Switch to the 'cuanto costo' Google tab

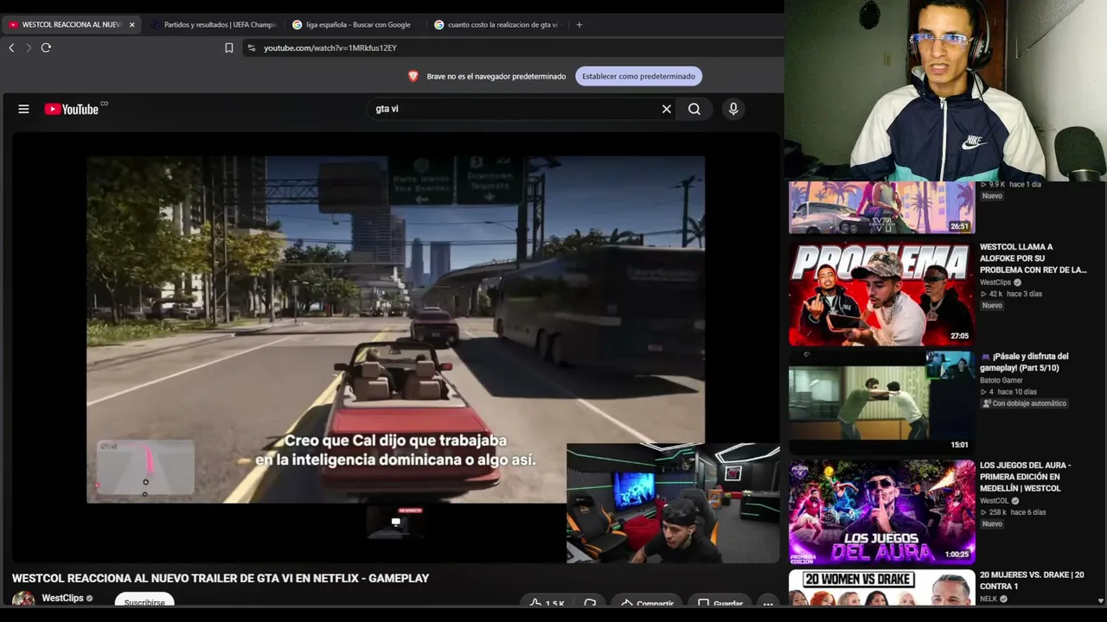click(x=496, y=24)
